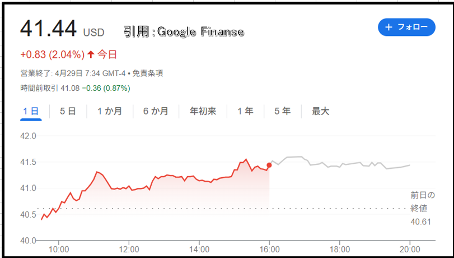Select the 年初来 year-to-date tab

[203, 111]
